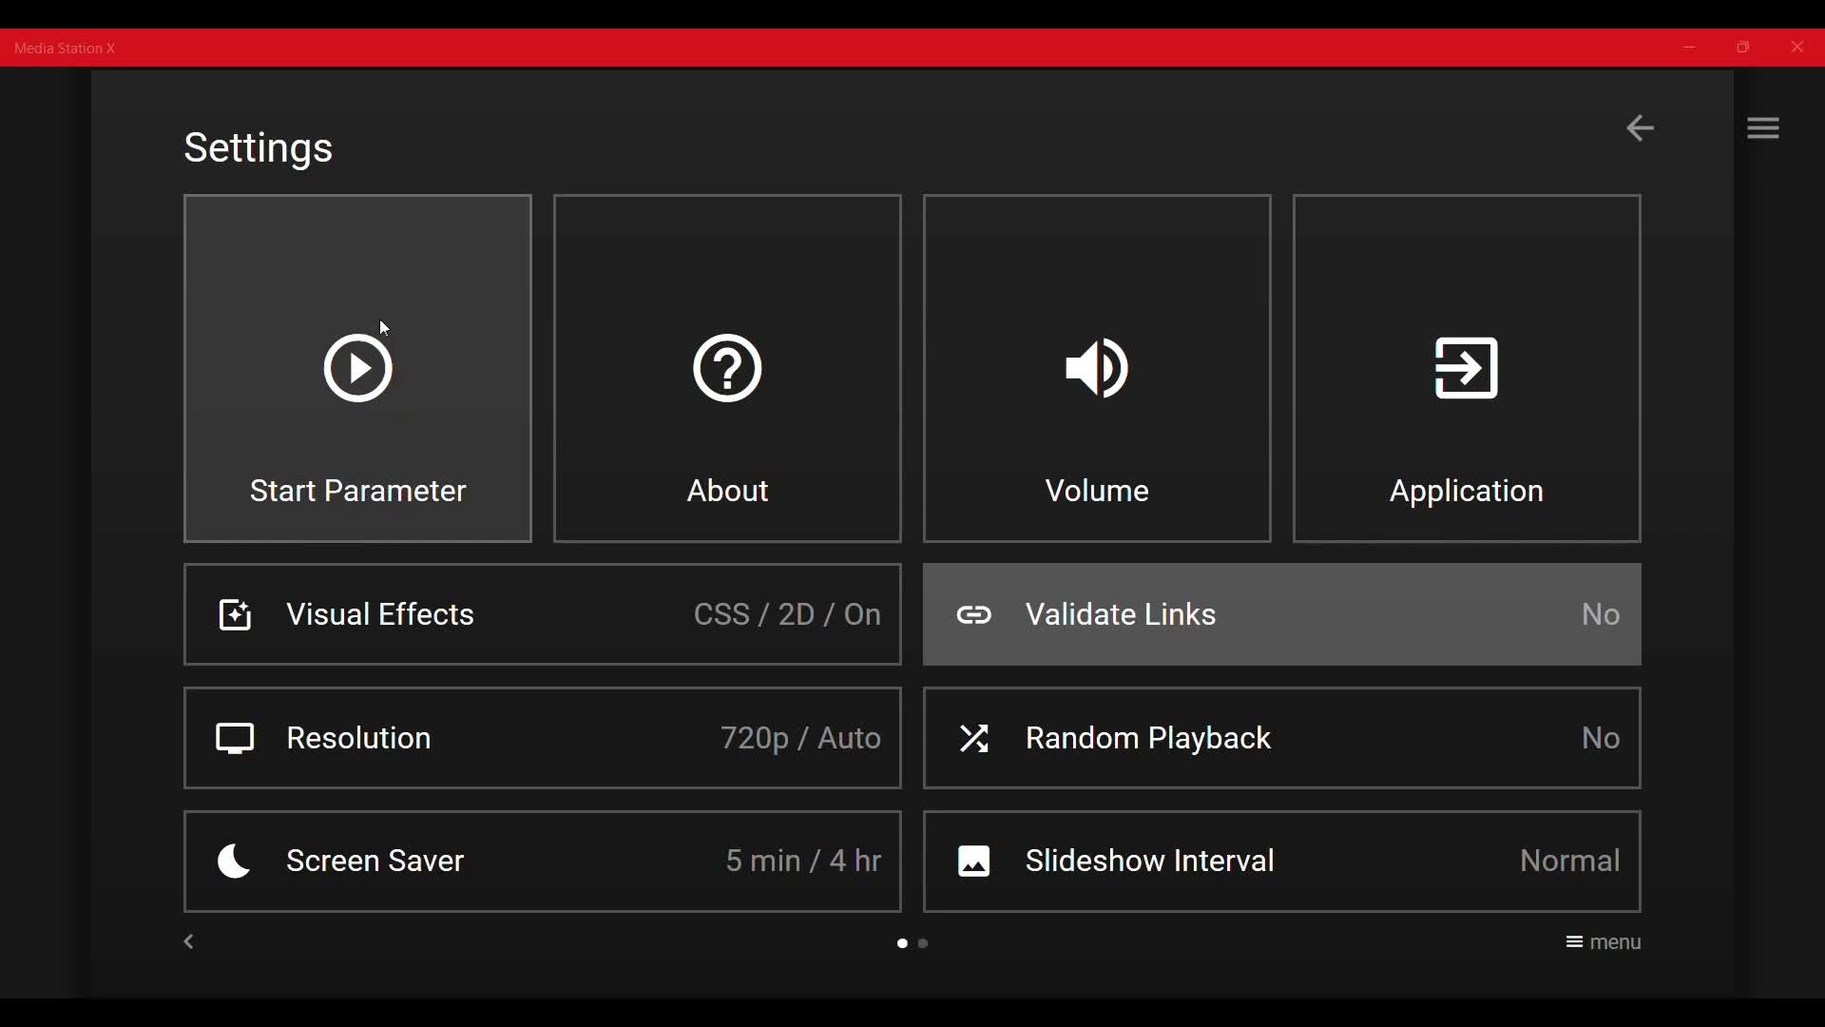Viewport: 1825px width, 1027px height.
Task: Toggle Random Playback setting
Action: [1283, 740]
